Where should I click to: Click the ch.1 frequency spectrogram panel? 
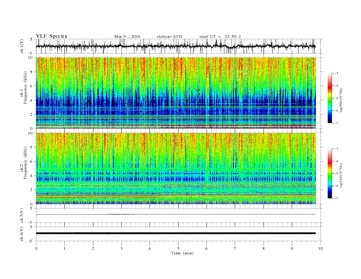click(x=176, y=93)
